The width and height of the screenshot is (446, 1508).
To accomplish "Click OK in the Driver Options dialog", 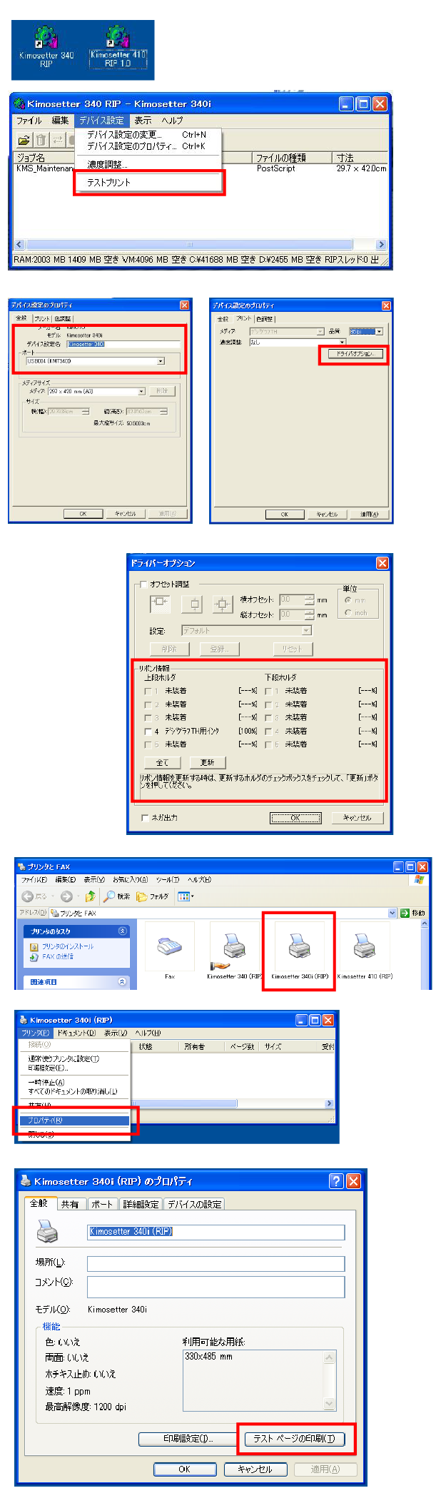I will [295, 818].
